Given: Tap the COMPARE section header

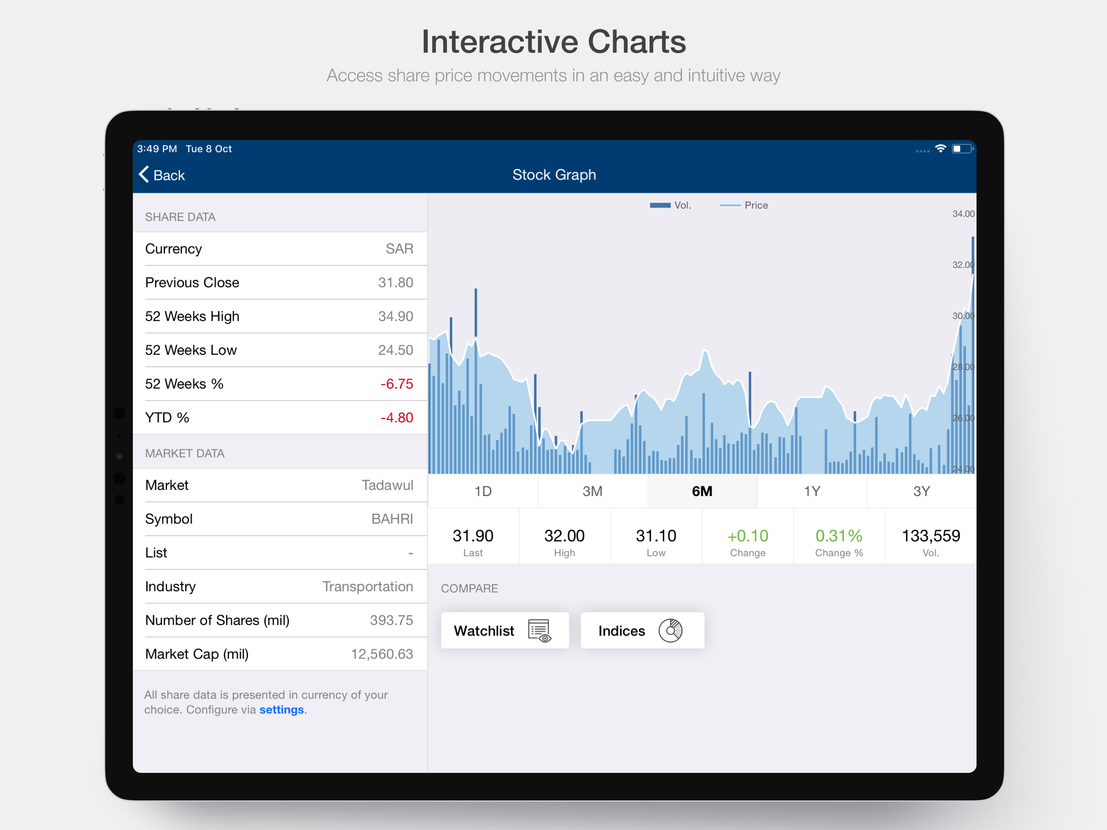Looking at the screenshot, I should (470, 588).
